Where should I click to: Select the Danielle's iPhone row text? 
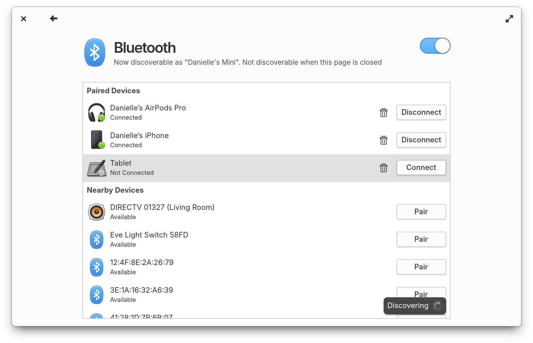tap(139, 136)
